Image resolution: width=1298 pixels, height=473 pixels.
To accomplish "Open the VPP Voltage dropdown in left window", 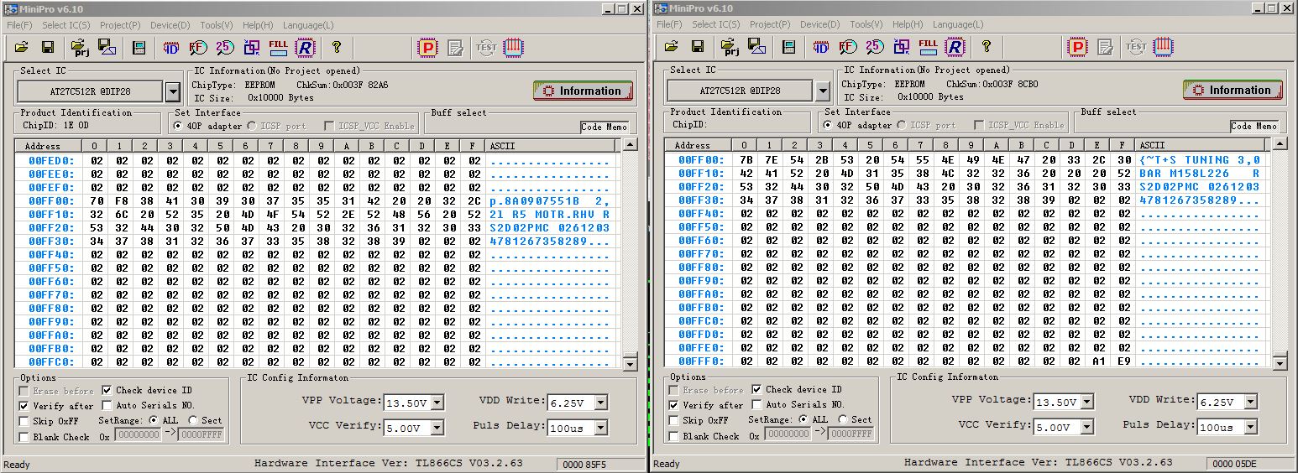I will point(437,403).
